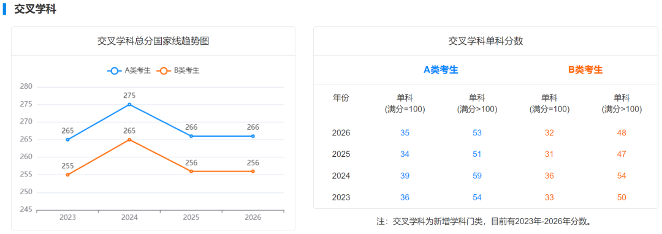The width and height of the screenshot is (662, 234).
Task: Select the 255 label above the 2023 orange point
Action: [67, 166]
